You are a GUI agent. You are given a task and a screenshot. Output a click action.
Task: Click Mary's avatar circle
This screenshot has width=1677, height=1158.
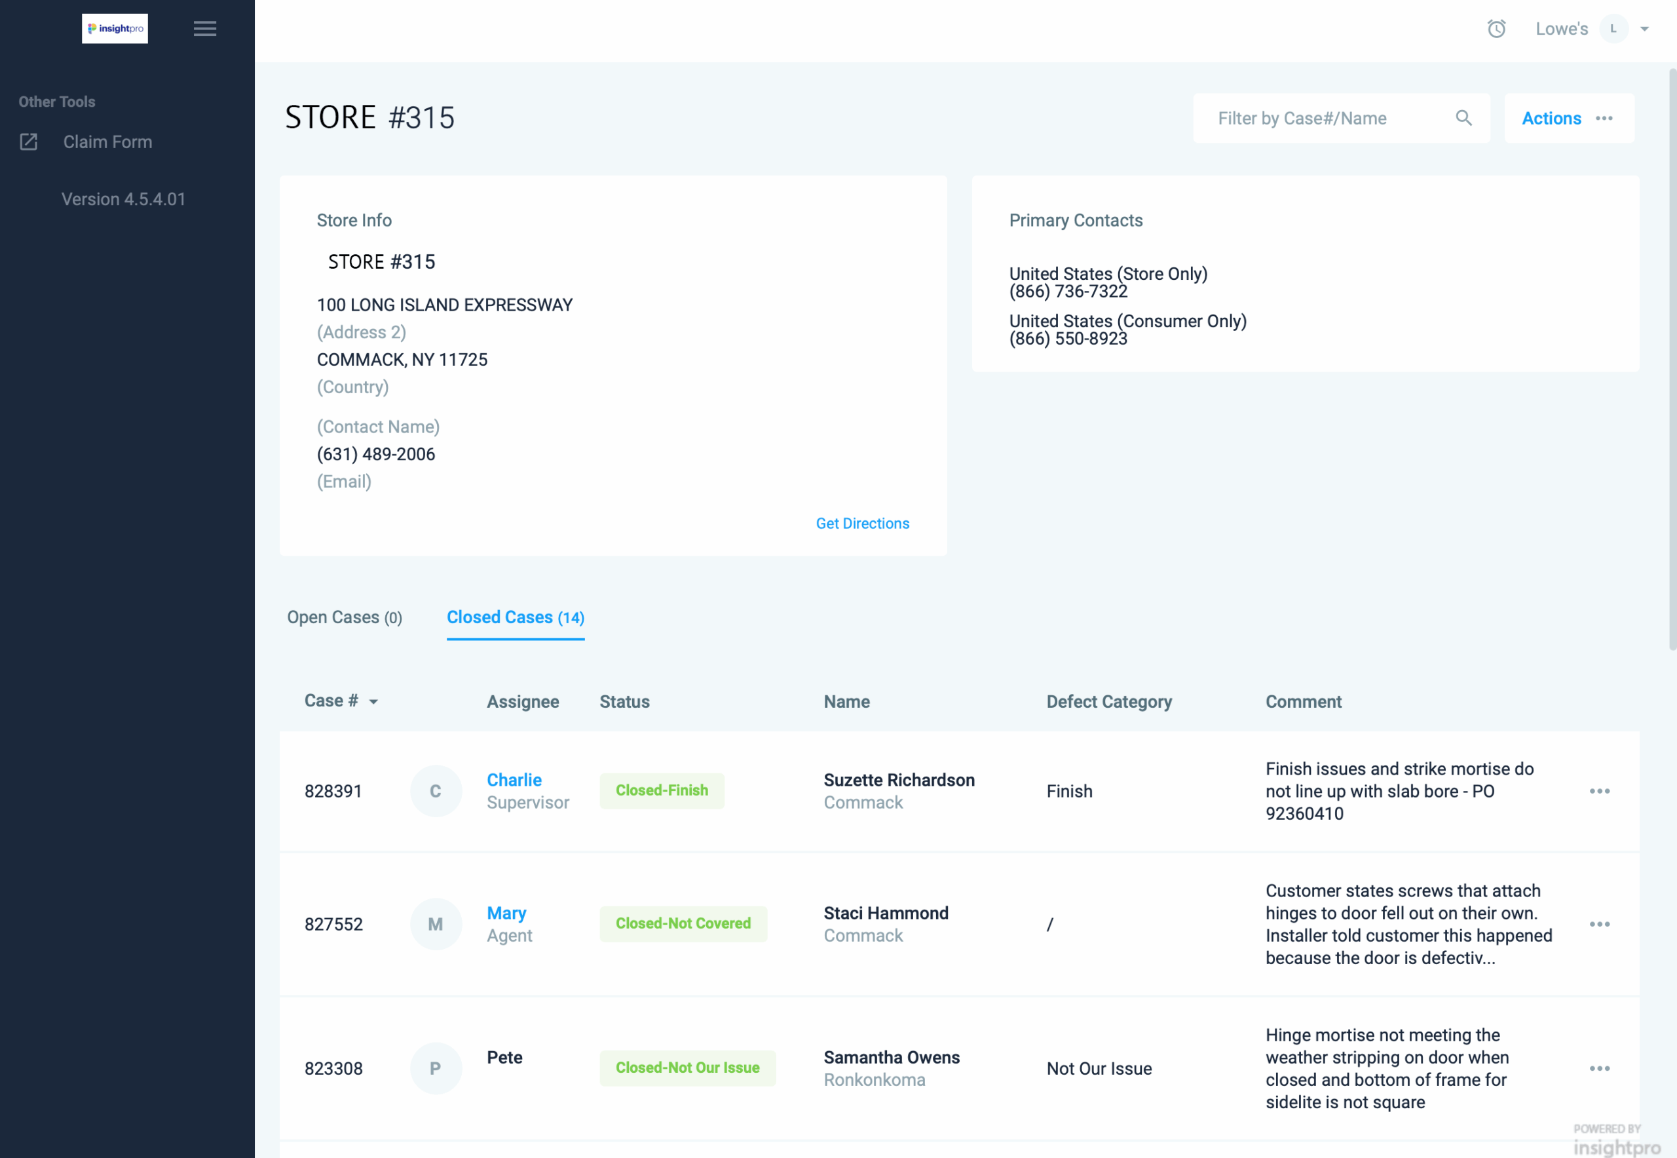tap(435, 923)
